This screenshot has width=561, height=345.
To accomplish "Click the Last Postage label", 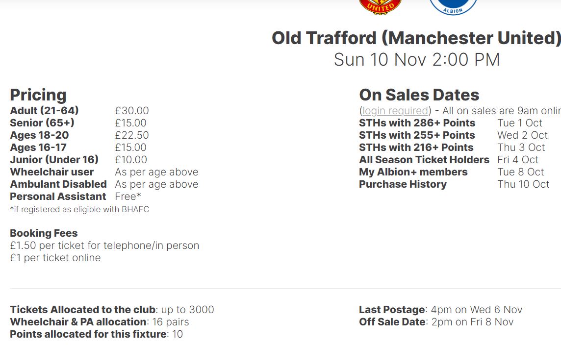I will [392, 310].
